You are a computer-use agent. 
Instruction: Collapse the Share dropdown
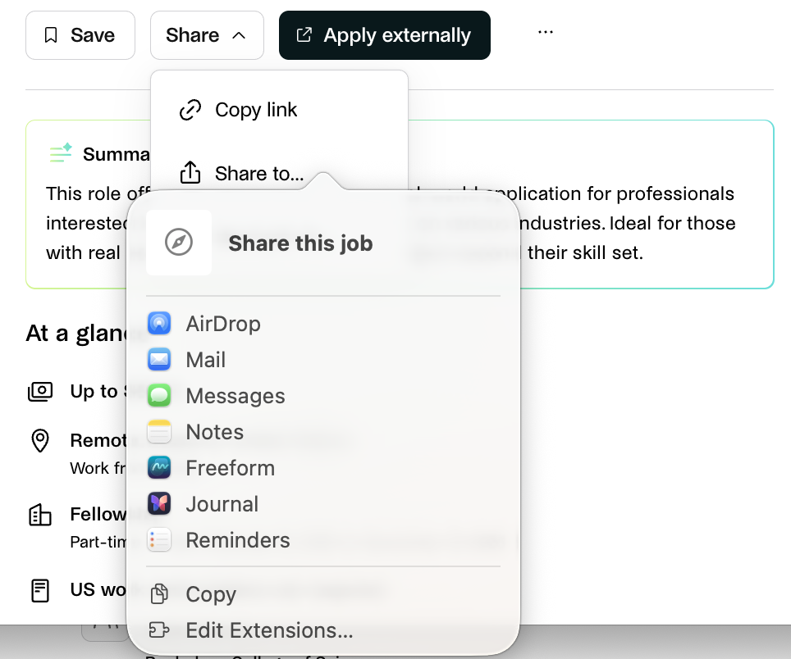(207, 35)
